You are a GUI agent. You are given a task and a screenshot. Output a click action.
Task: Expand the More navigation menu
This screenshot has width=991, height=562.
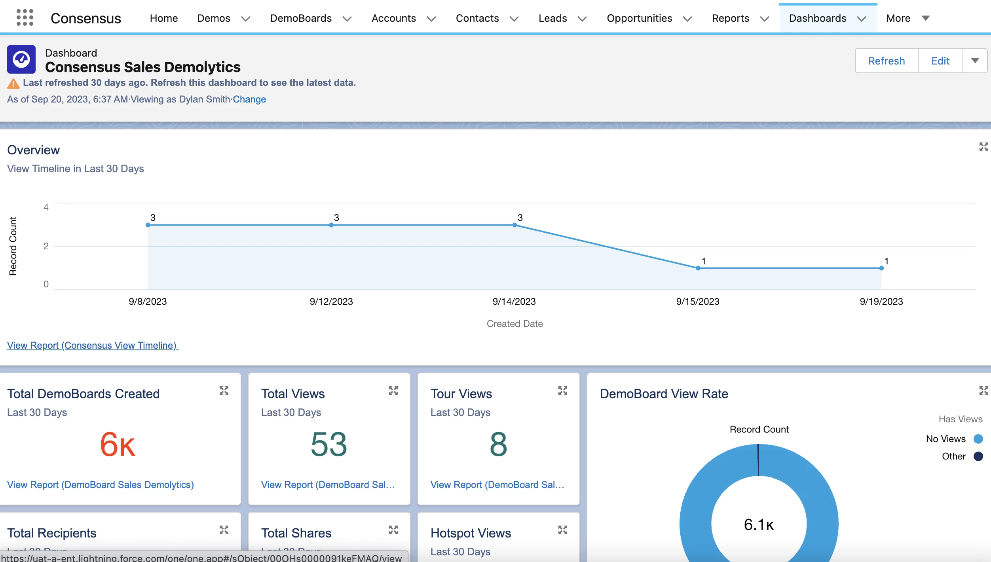coord(907,18)
